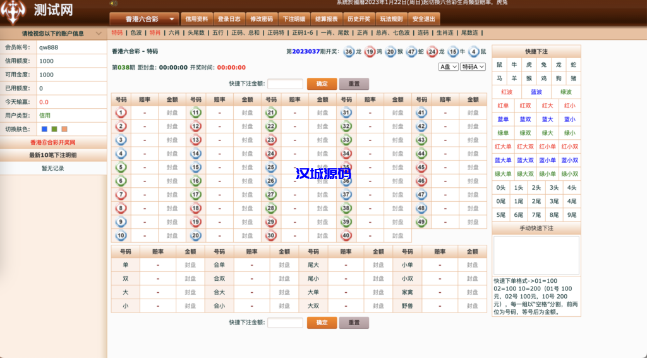Collapse the account information panel chevron
The width and height of the screenshot is (647, 358).
click(99, 34)
